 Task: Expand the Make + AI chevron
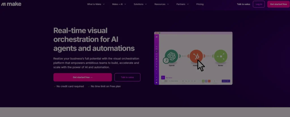[125, 4]
